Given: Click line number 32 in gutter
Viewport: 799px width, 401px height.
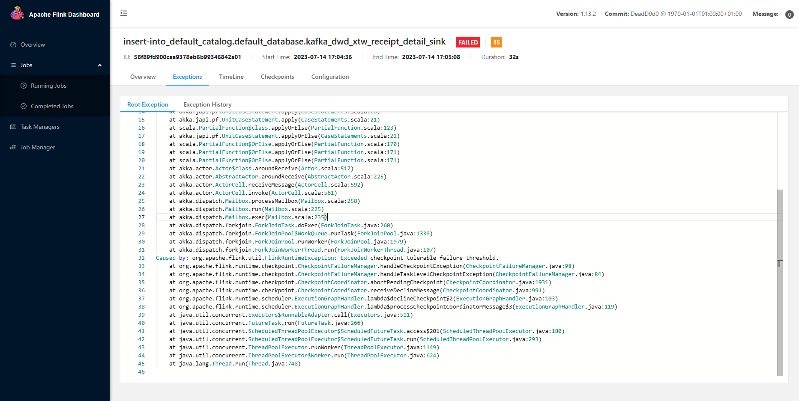Looking at the screenshot, I should point(141,258).
